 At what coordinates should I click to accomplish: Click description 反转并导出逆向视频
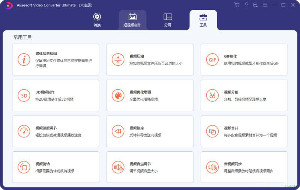145,135
